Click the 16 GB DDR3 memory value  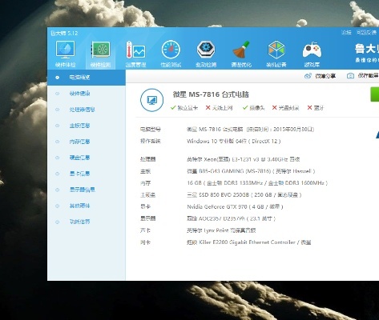click(x=257, y=183)
